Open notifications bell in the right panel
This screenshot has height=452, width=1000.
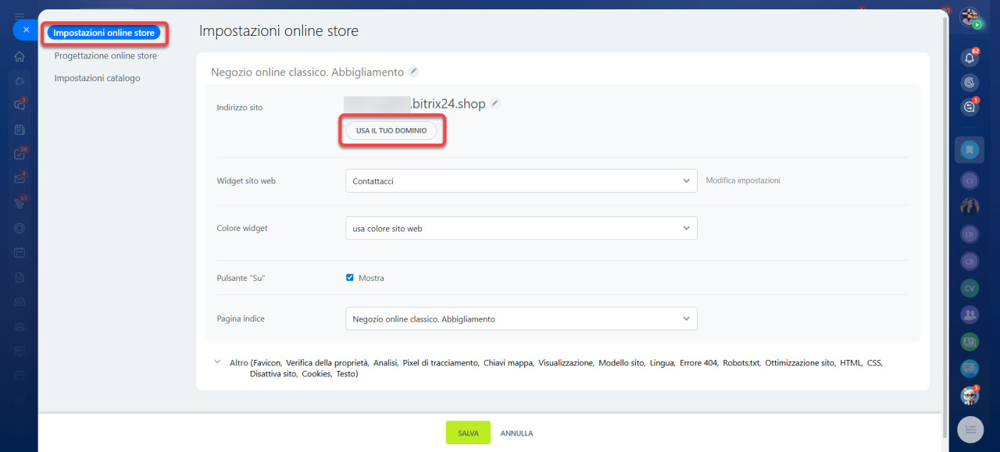click(x=970, y=57)
